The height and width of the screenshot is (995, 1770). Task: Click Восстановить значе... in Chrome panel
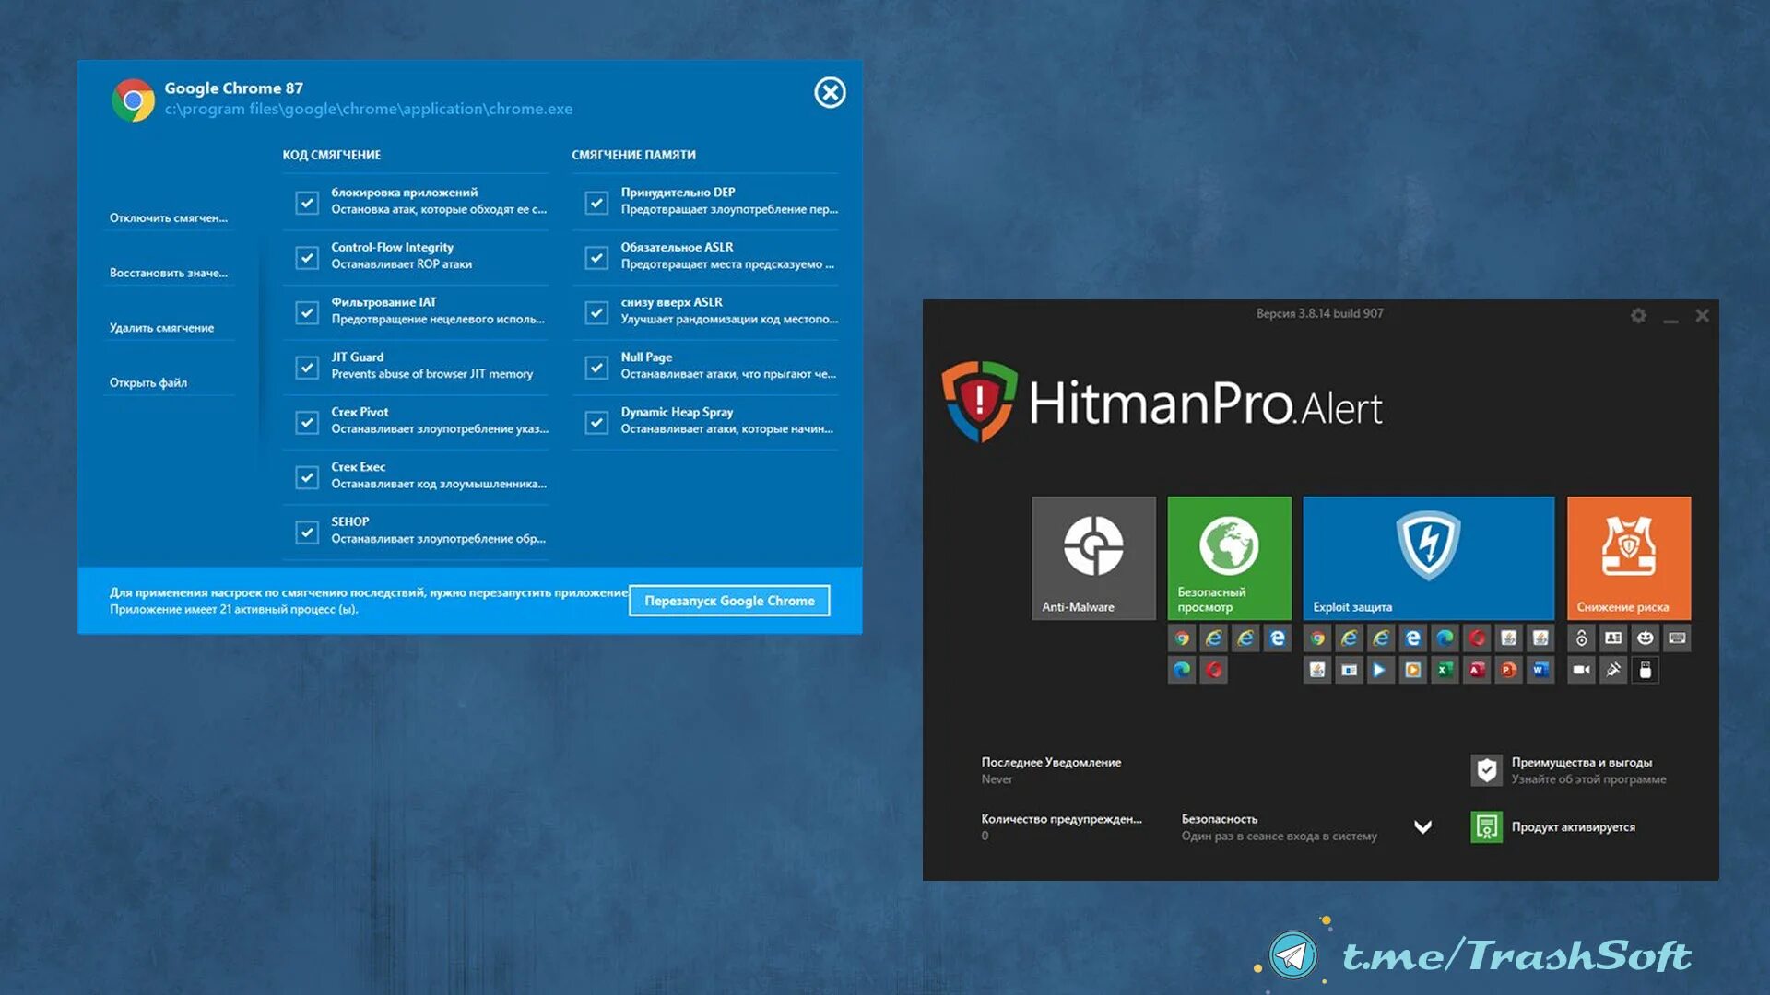[x=168, y=273]
